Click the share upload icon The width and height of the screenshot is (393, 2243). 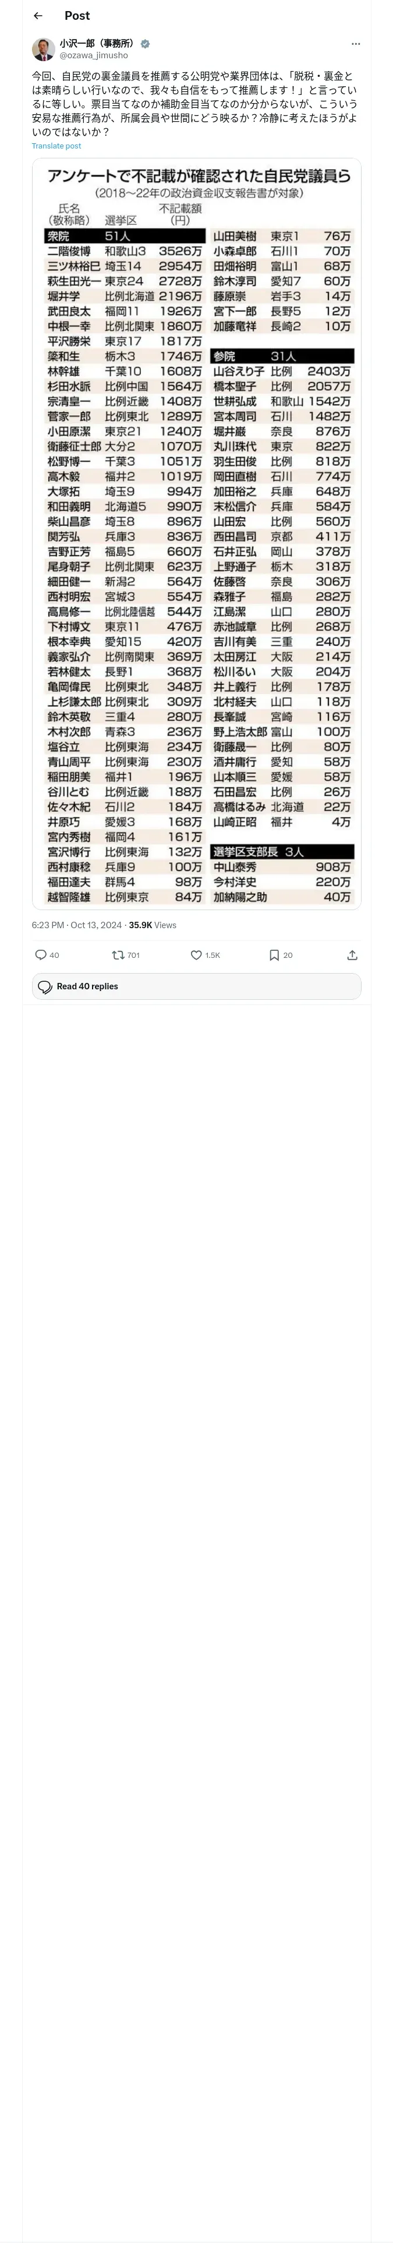[x=352, y=955]
